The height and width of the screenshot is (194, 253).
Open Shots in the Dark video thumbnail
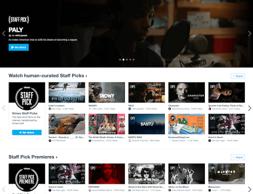tap(147, 174)
